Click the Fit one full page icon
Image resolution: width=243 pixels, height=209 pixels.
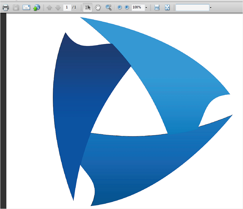click(x=167, y=7)
